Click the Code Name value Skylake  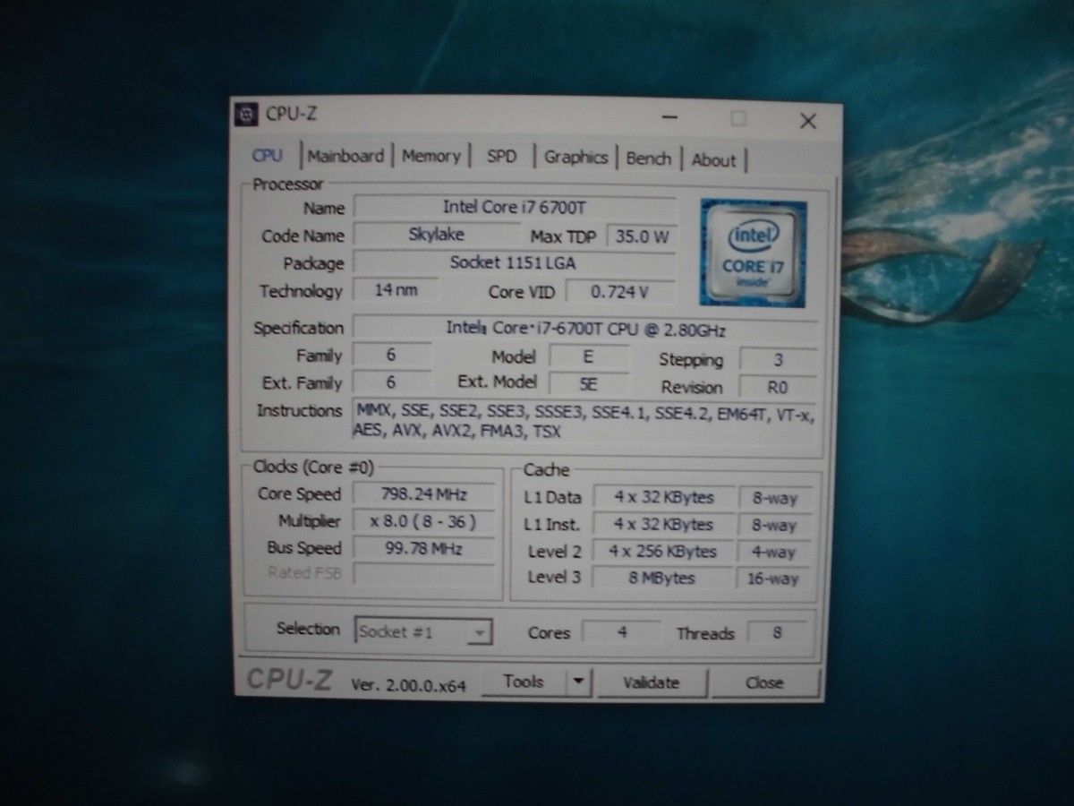click(x=437, y=235)
